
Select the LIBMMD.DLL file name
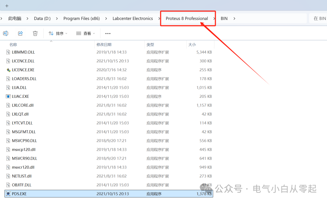pyautogui.click(x=23, y=52)
